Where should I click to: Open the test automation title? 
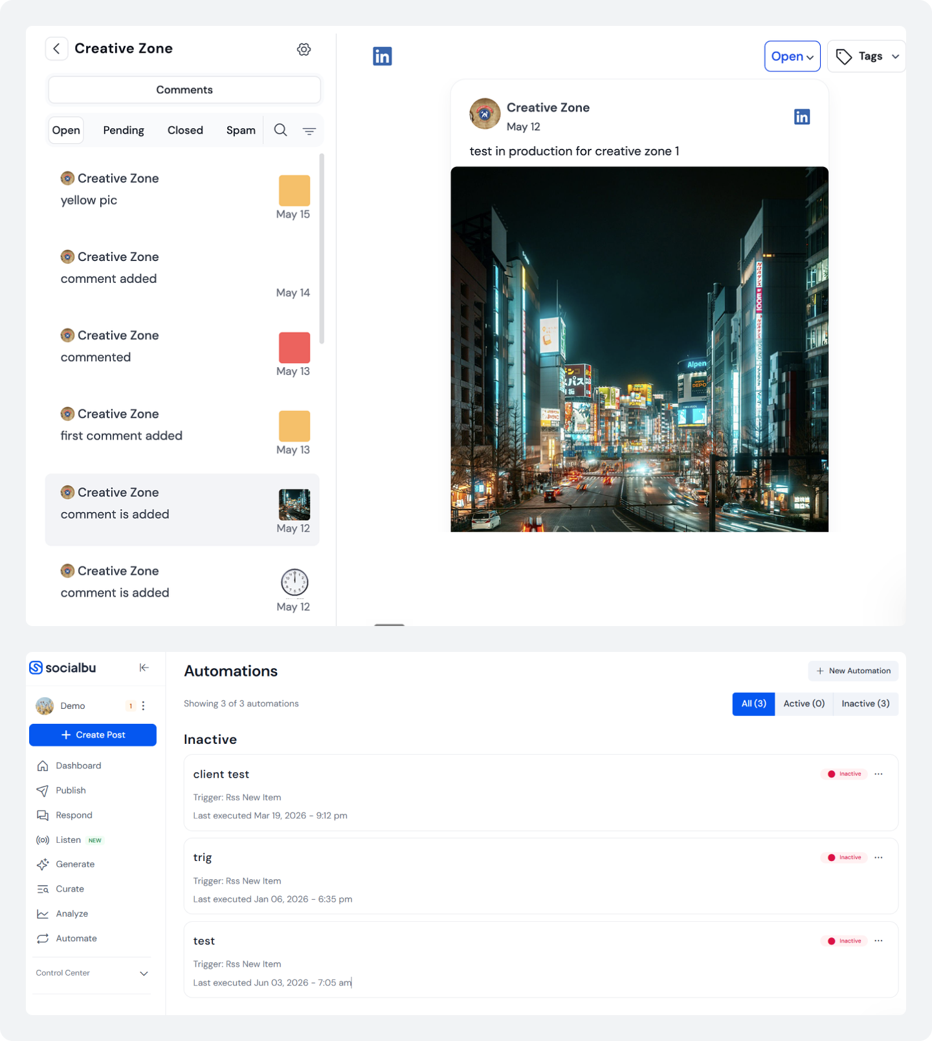(204, 941)
